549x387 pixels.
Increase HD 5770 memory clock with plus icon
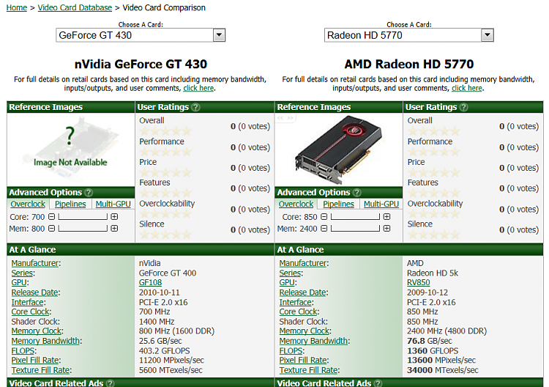386,229
